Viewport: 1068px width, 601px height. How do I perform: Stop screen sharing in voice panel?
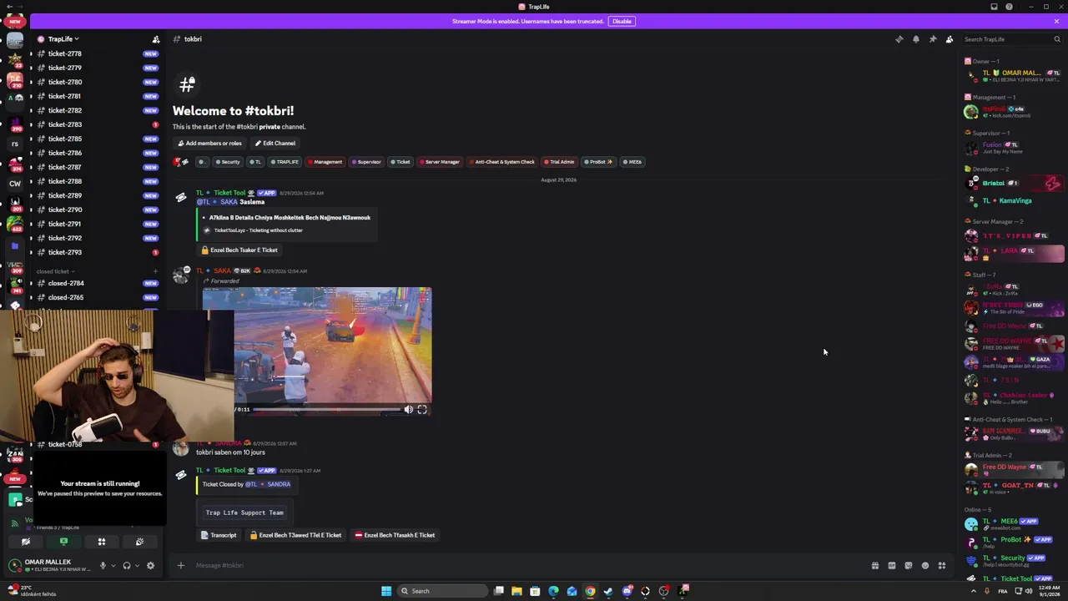point(63,542)
